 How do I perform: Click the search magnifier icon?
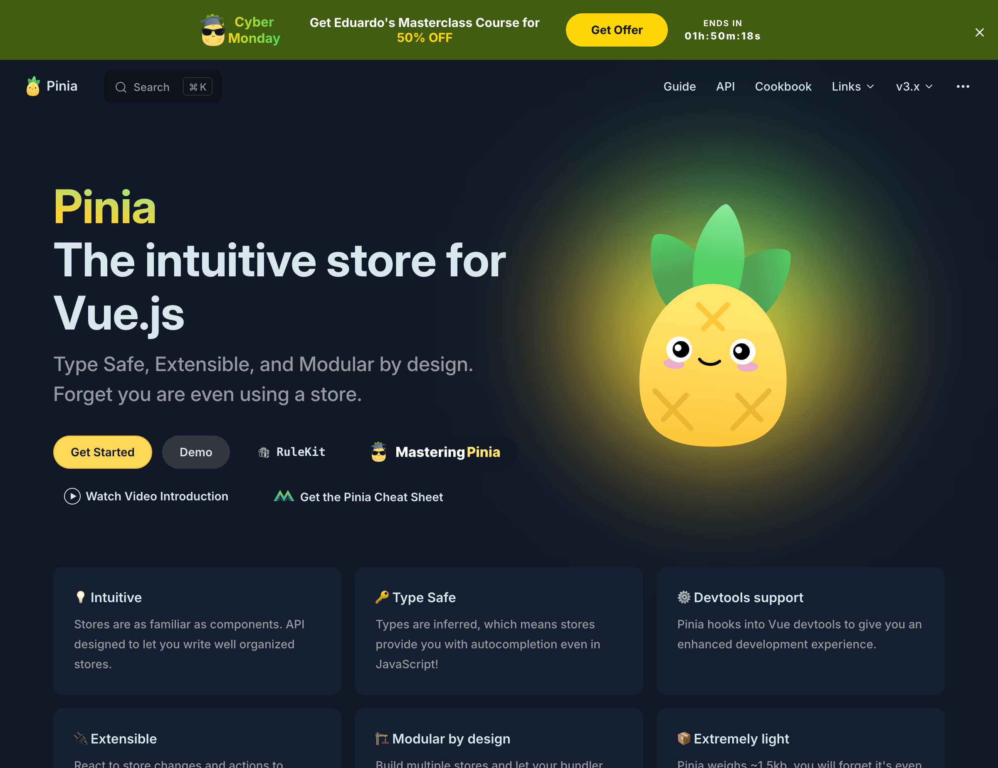pos(121,87)
